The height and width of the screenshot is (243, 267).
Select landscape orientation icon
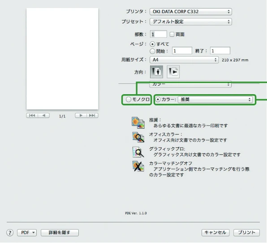[x=173, y=72]
